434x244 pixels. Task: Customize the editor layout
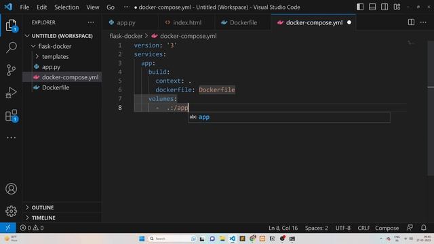click(x=397, y=7)
